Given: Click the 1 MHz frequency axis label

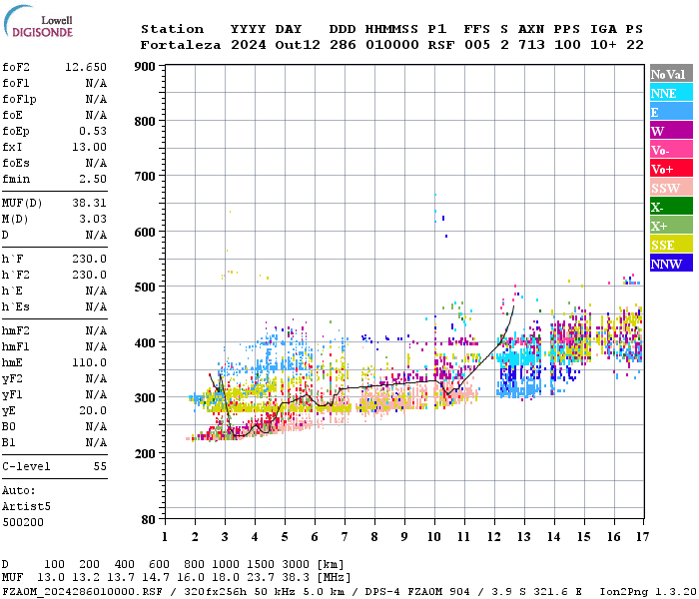Looking at the screenshot, I should coord(165,537).
